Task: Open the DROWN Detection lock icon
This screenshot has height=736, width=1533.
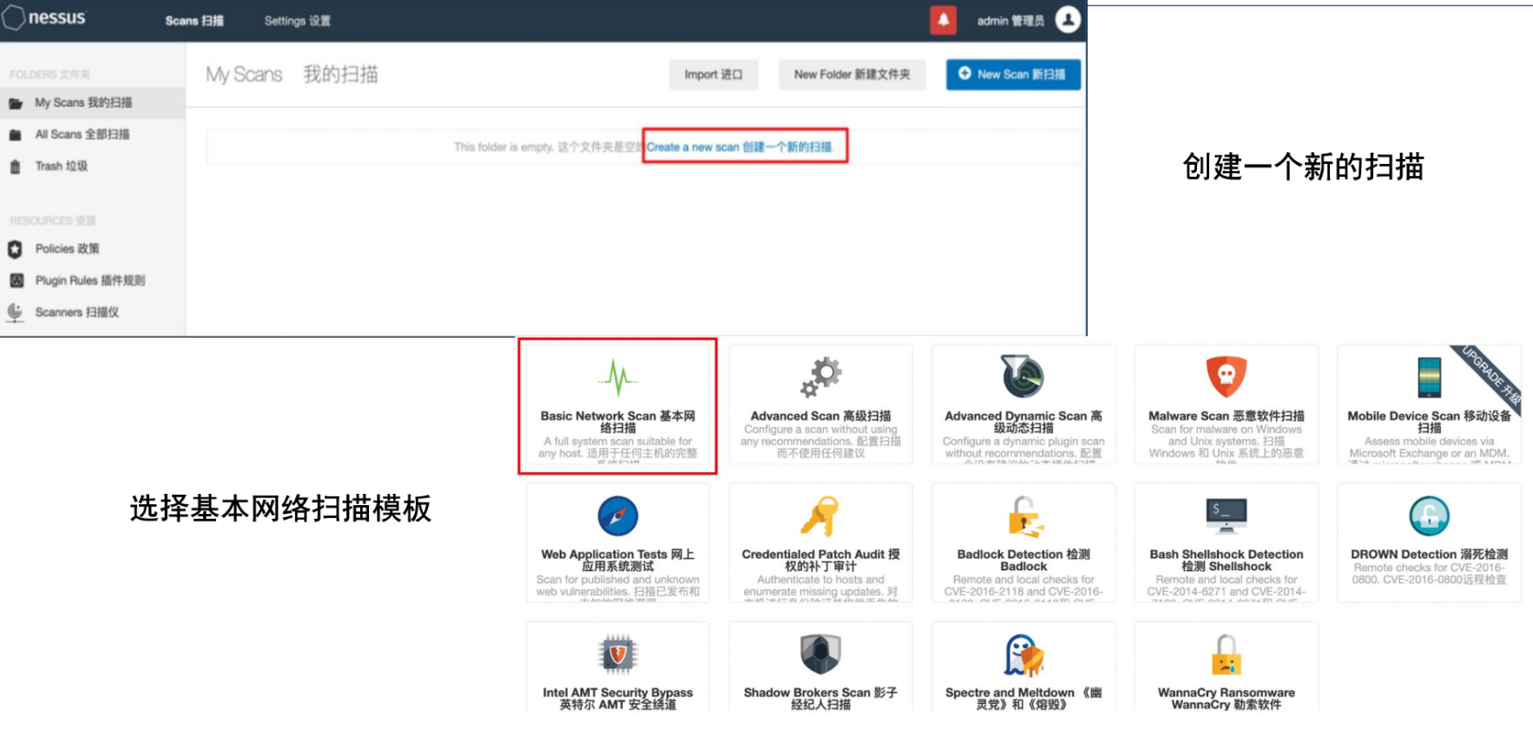Action: (x=1429, y=516)
